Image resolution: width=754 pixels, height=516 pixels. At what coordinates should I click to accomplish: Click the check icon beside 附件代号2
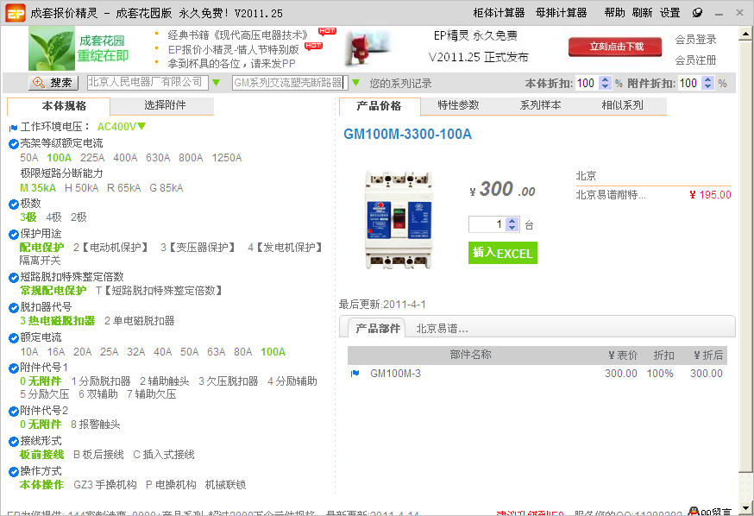pyautogui.click(x=14, y=412)
